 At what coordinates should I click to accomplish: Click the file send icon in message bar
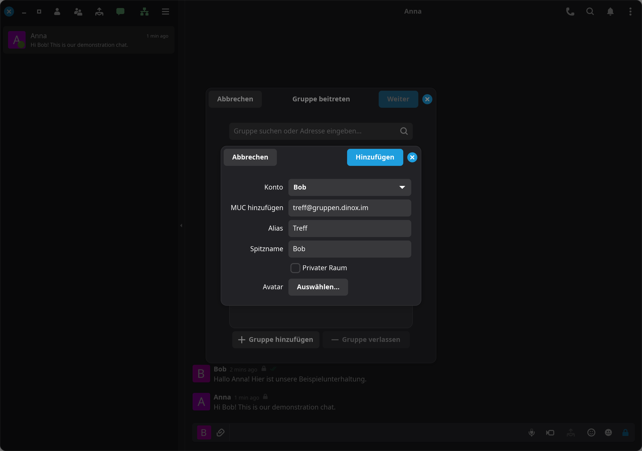pyautogui.click(x=571, y=432)
